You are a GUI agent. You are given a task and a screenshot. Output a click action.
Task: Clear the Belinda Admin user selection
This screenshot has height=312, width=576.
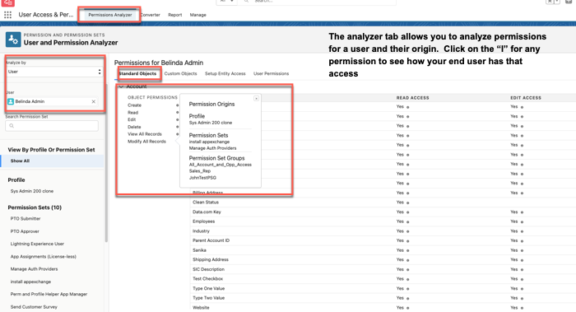tap(93, 101)
